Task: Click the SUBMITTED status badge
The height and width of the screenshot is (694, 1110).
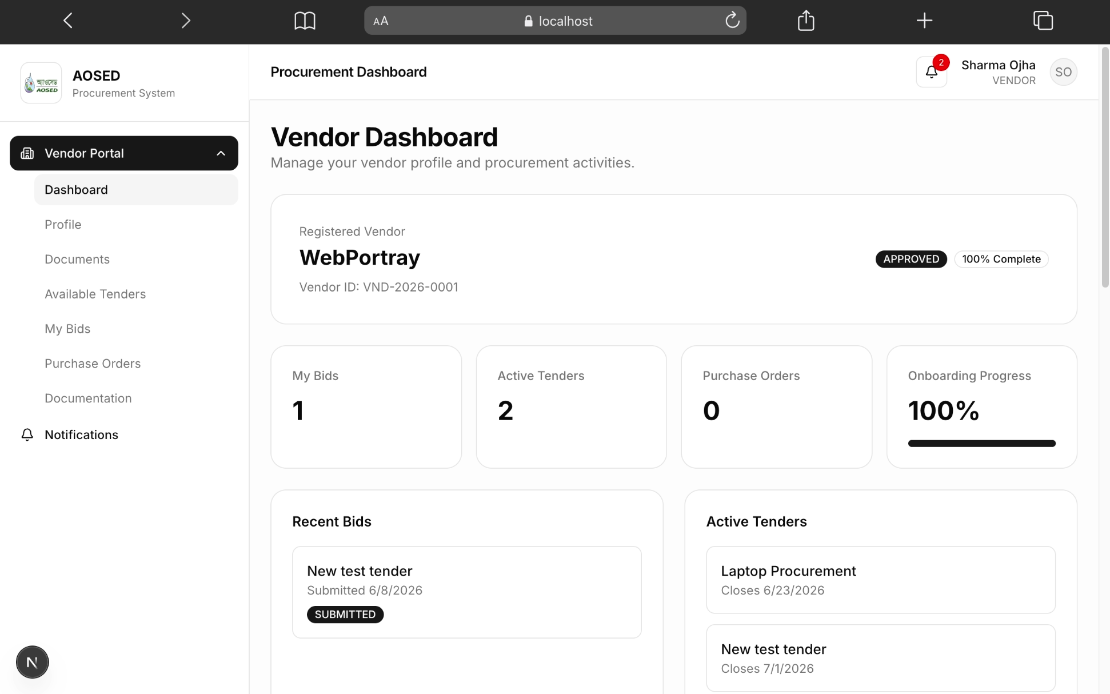Action: (x=345, y=615)
